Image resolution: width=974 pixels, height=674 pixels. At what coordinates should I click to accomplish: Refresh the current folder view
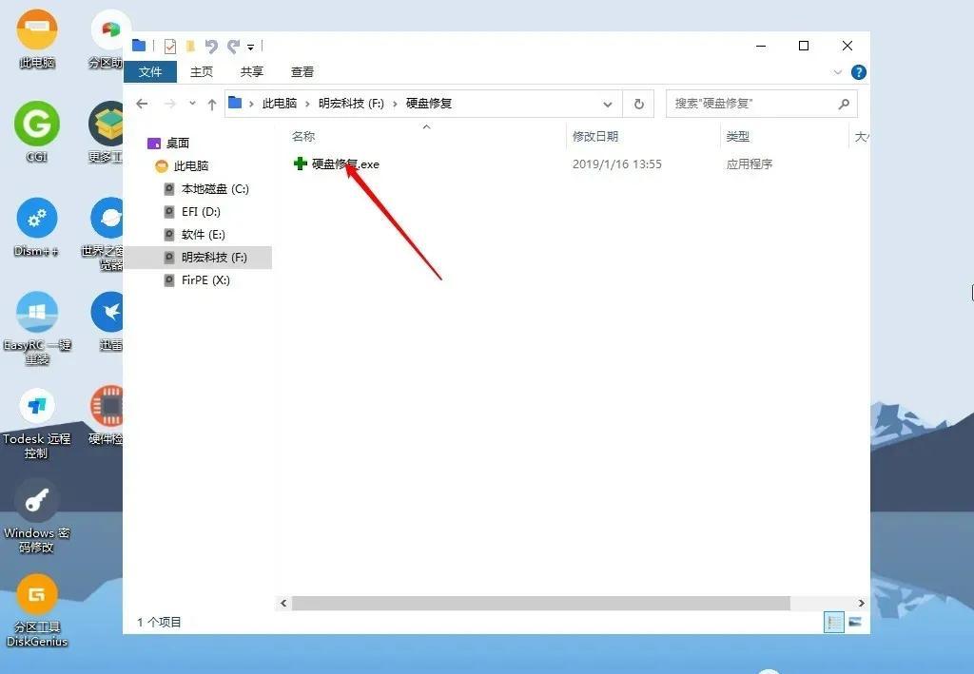pos(638,105)
